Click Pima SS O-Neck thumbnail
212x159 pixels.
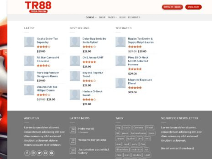coord(120,61)
